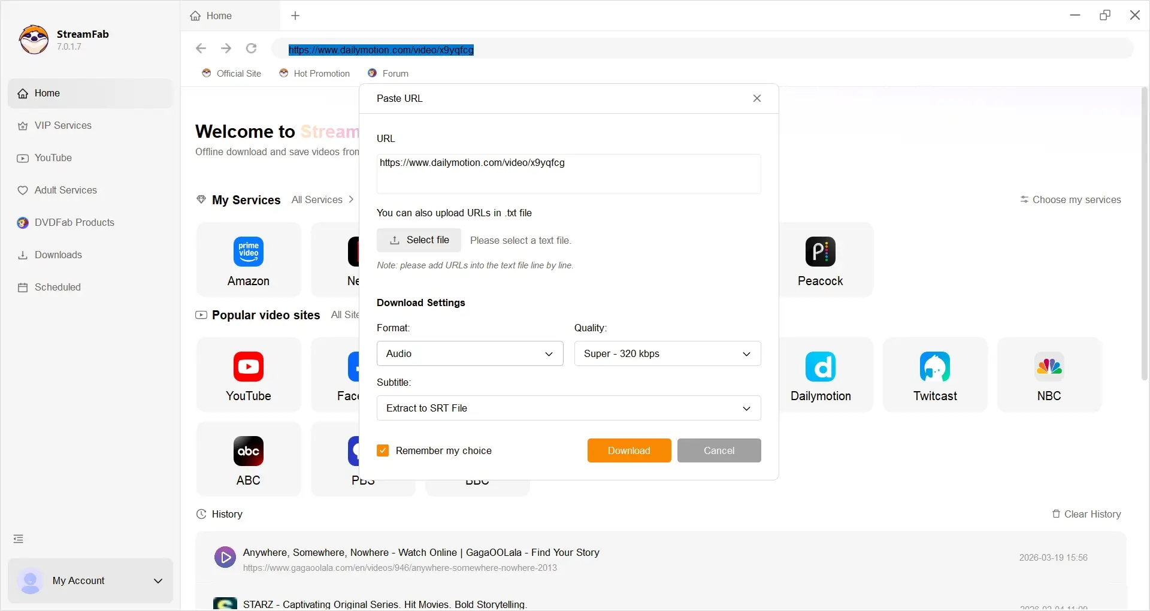Open the Hot Promotion bookmark
Screen dimensions: 1150x611
click(x=314, y=74)
